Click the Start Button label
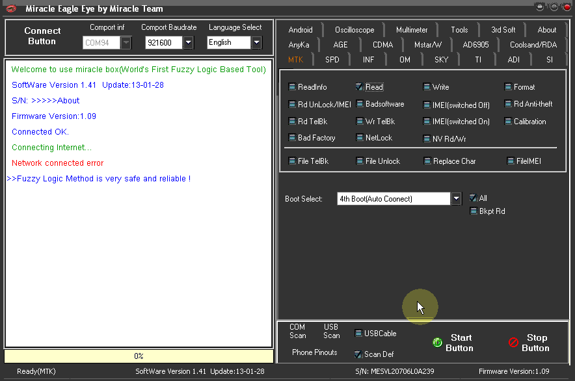 tap(459, 343)
